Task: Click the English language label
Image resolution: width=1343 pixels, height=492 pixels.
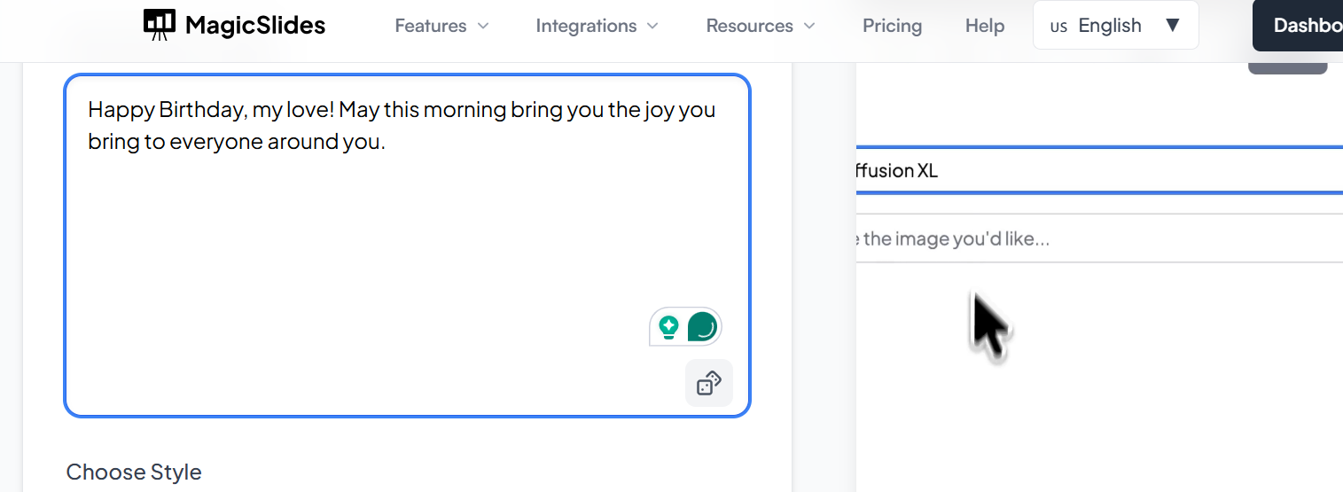Action: click(1109, 26)
